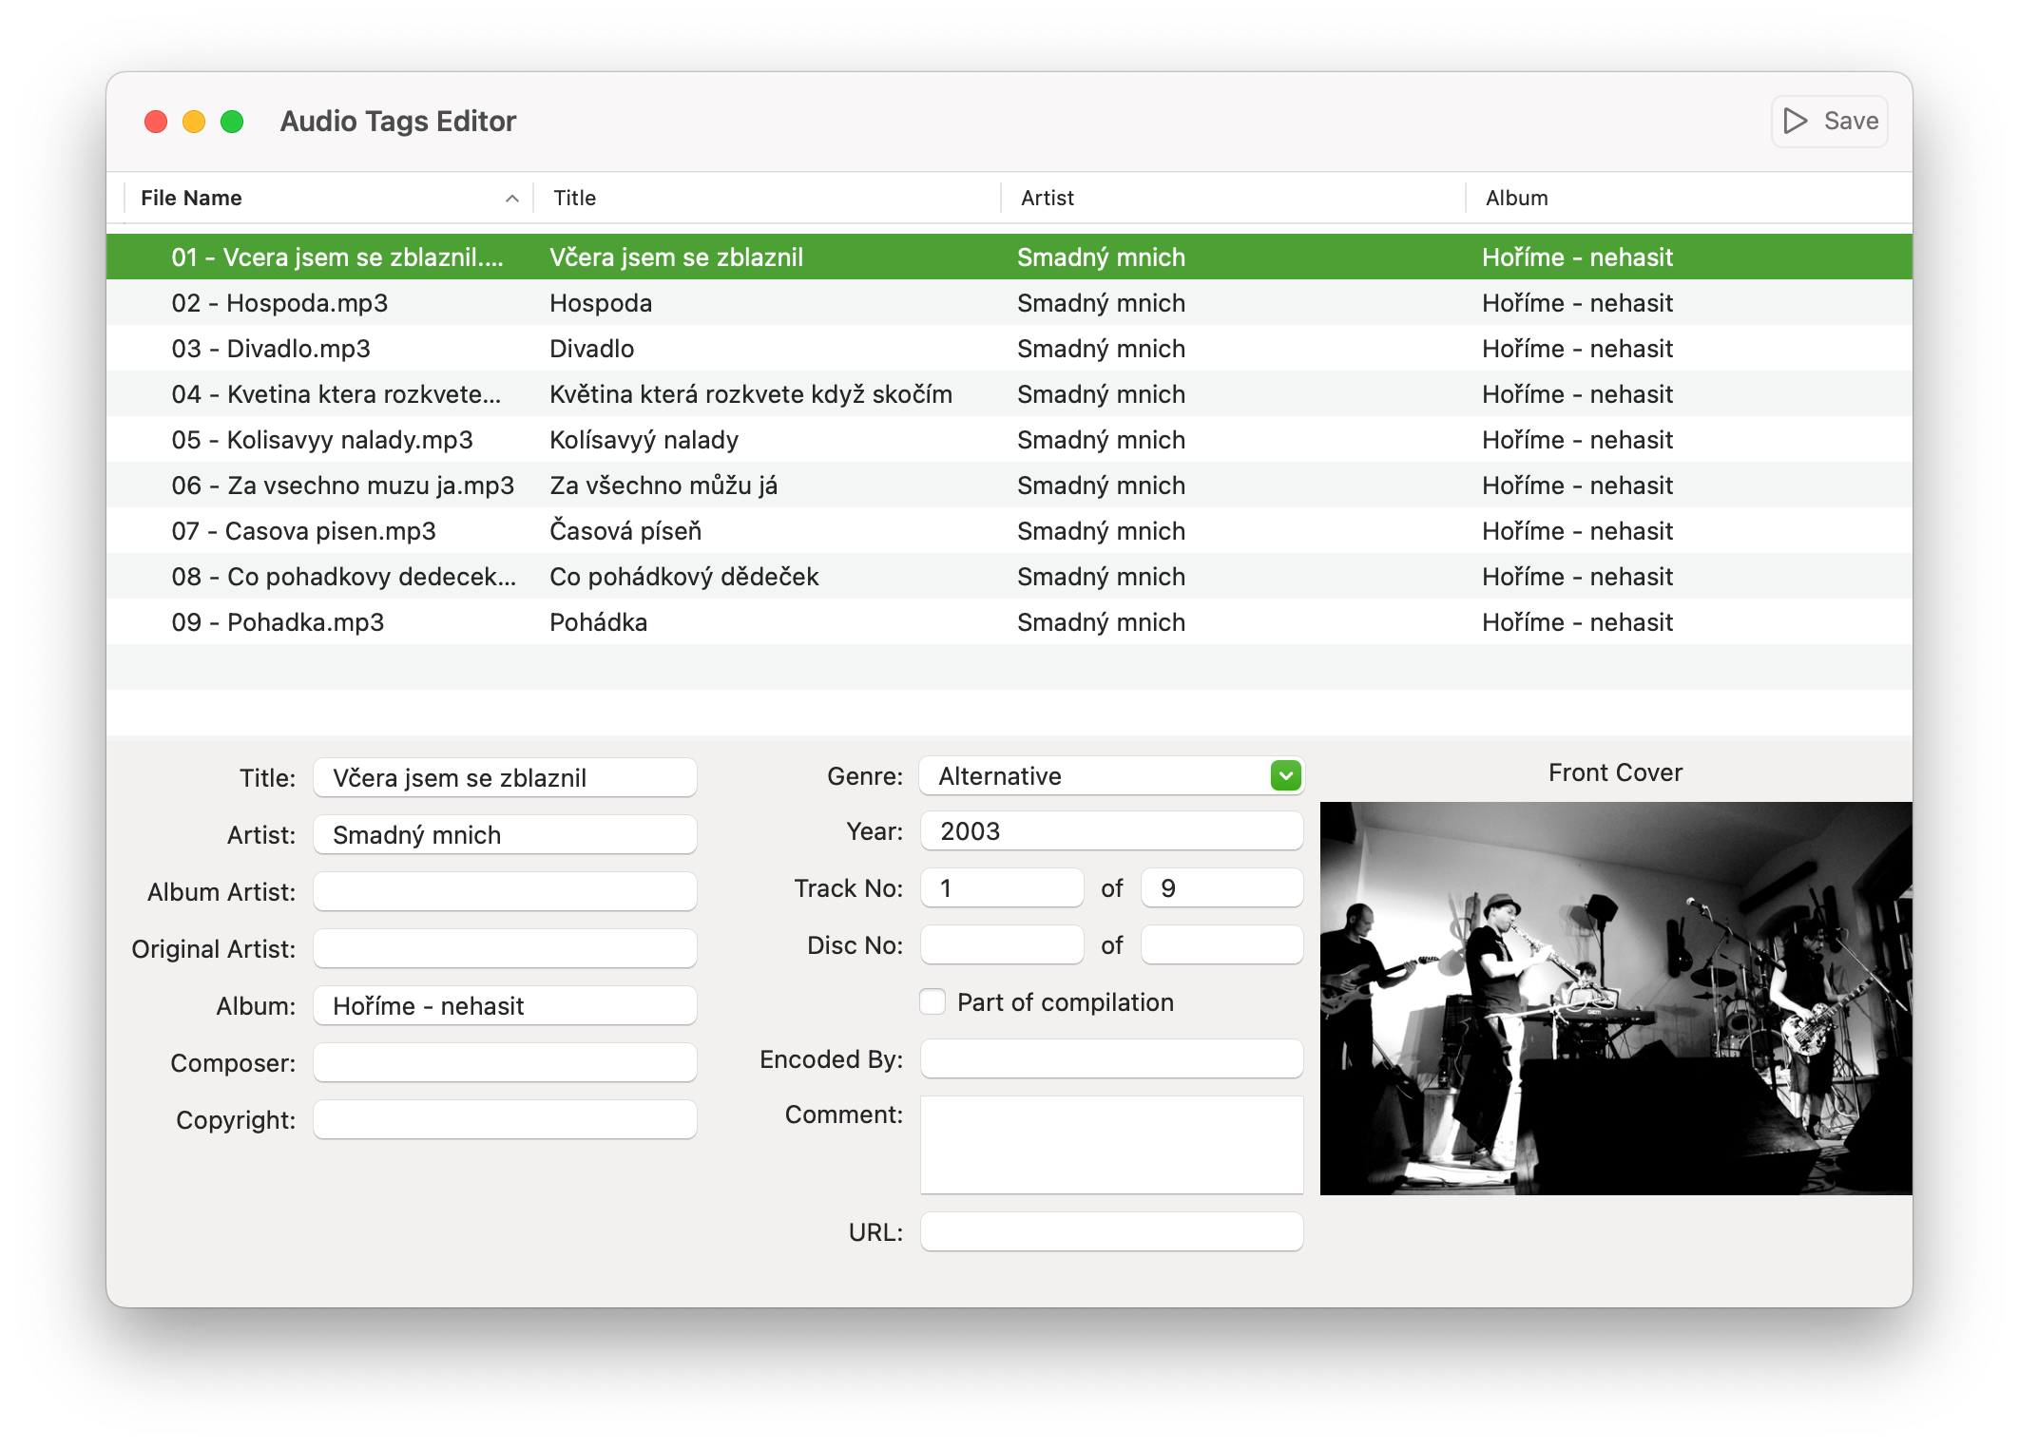Click the Save play-triangle icon
The width and height of the screenshot is (2019, 1448).
click(1795, 121)
